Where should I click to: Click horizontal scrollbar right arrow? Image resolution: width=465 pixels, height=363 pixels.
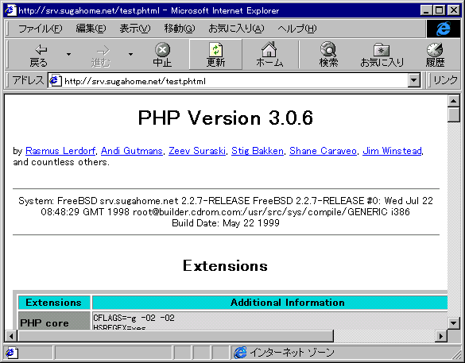click(x=441, y=336)
